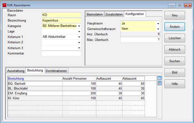The height and width of the screenshot is (123, 194).
Task: Switch to the upper Basisdaten tab
Action: [x=95, y=14]
